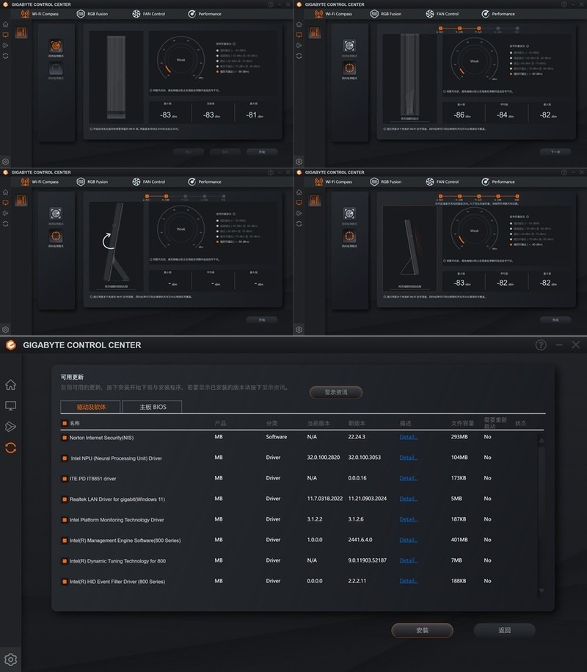Click arrow-shaped icon in updates window sidebar
This screenshot has height=672, width=587.
click(x=11, y=427)
